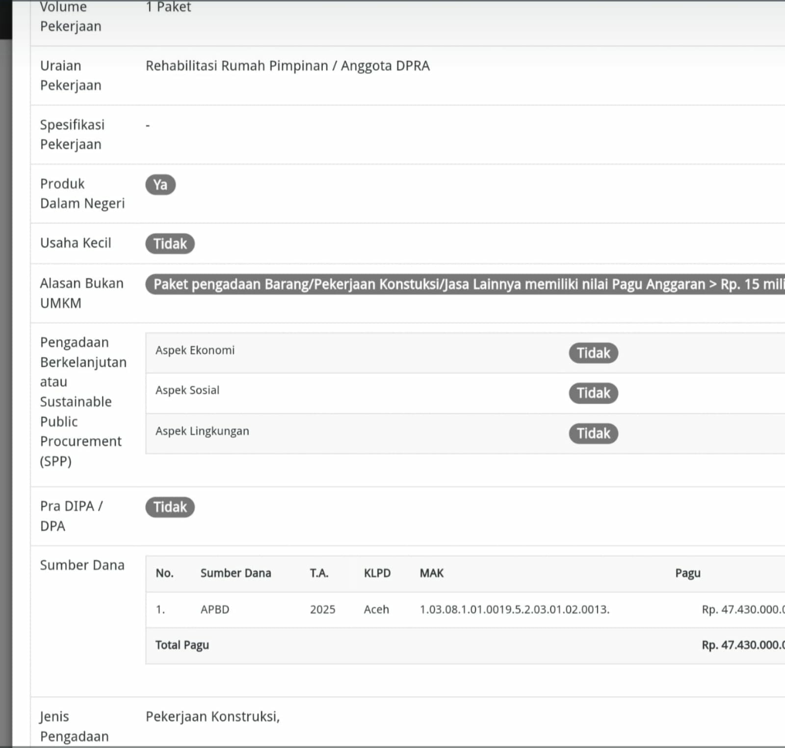Select the Tidak badge in Aspek Ekonomi row
The image size is (785, 748).
click(x=593, y=353)
